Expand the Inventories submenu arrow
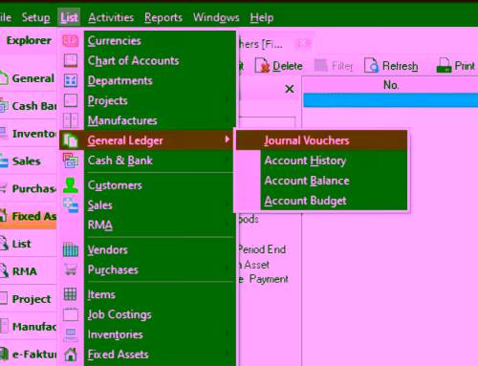478x366 pixels. pyautogui.click(x=228, y=334)
